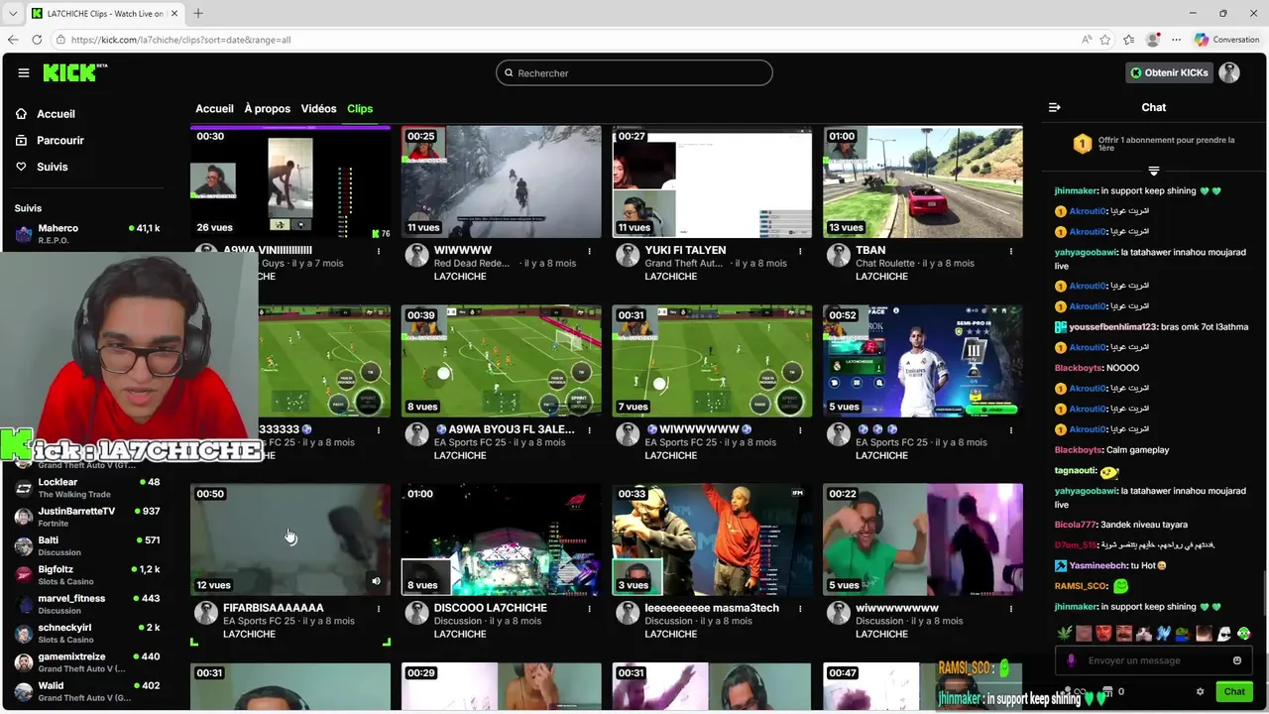Collapse the chat panel with arrow icon

[1055, 107]
